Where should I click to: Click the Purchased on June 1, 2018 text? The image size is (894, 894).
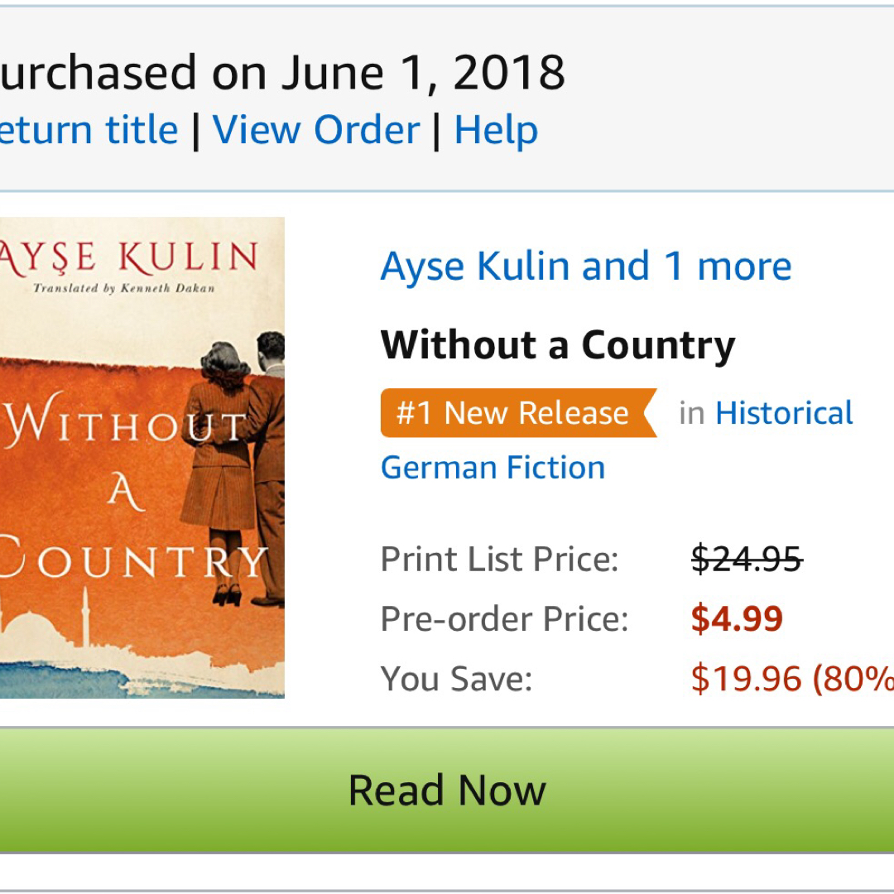281,73
